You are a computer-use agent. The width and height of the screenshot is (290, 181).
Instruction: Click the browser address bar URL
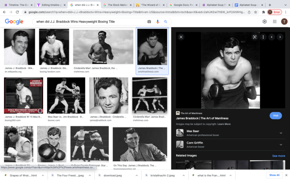point(136,12)
